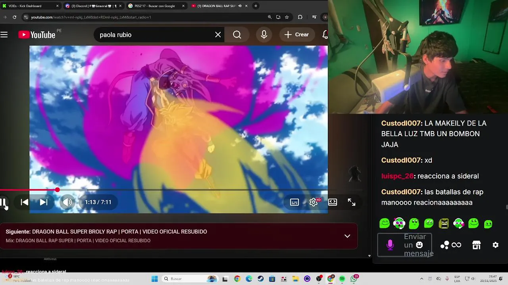Image resolution: width=508 pixels, height=285 pixels.
Task: Open the Windows Start menu
Action: click(155, 279)
